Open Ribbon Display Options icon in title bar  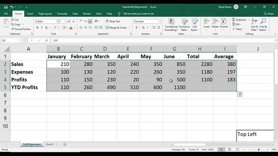[245, 7]
